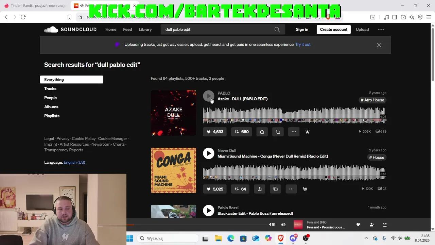Like the currently playing Ferrand track
This screenshot has width=435, height=245.
358,225
